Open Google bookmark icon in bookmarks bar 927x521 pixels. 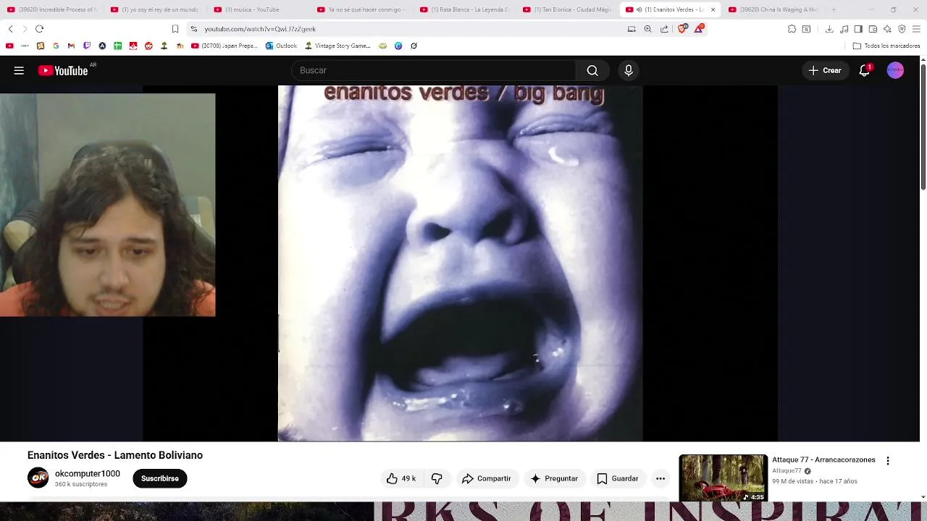pos(56,46)
